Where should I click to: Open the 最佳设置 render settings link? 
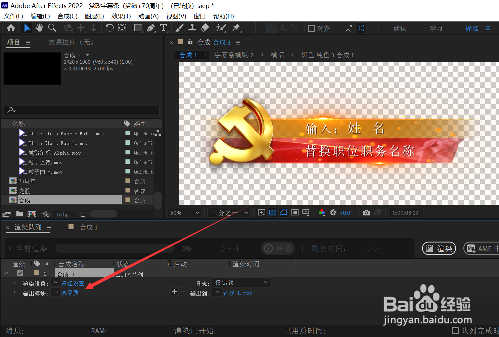[x=73, y=283]
